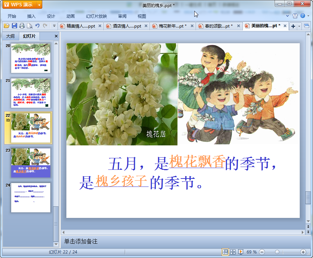
Task: Open the 插入 menu tab
Action: [x=31, y=16]
